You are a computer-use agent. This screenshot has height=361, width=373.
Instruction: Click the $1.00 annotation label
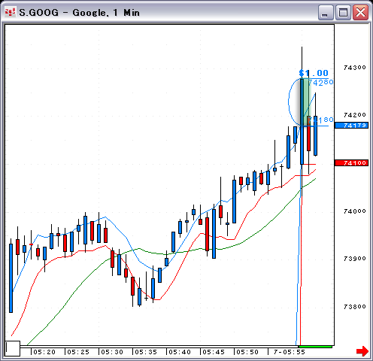pos(314,73)
